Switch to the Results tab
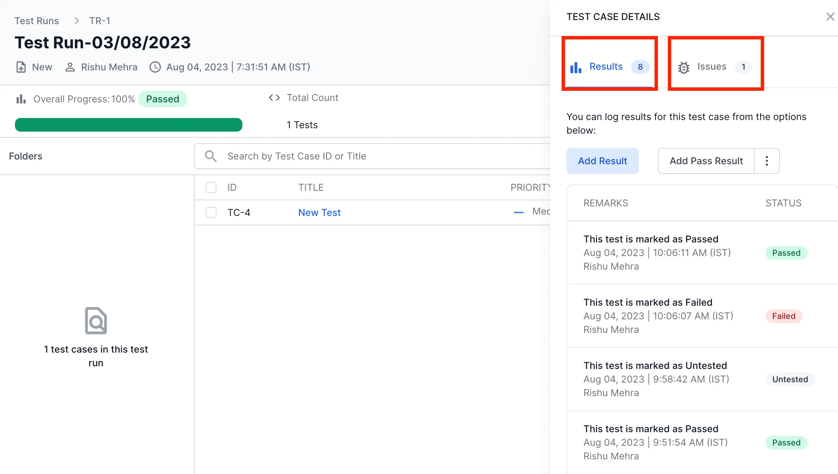The image size is (838, 474). tap(606, 67)
